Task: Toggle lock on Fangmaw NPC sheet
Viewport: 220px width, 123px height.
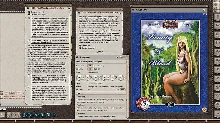Action: pyautogui.click(x=117, y=57)
